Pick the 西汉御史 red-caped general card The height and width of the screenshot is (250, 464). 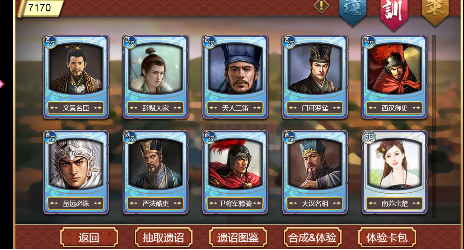tap(395, 77)
